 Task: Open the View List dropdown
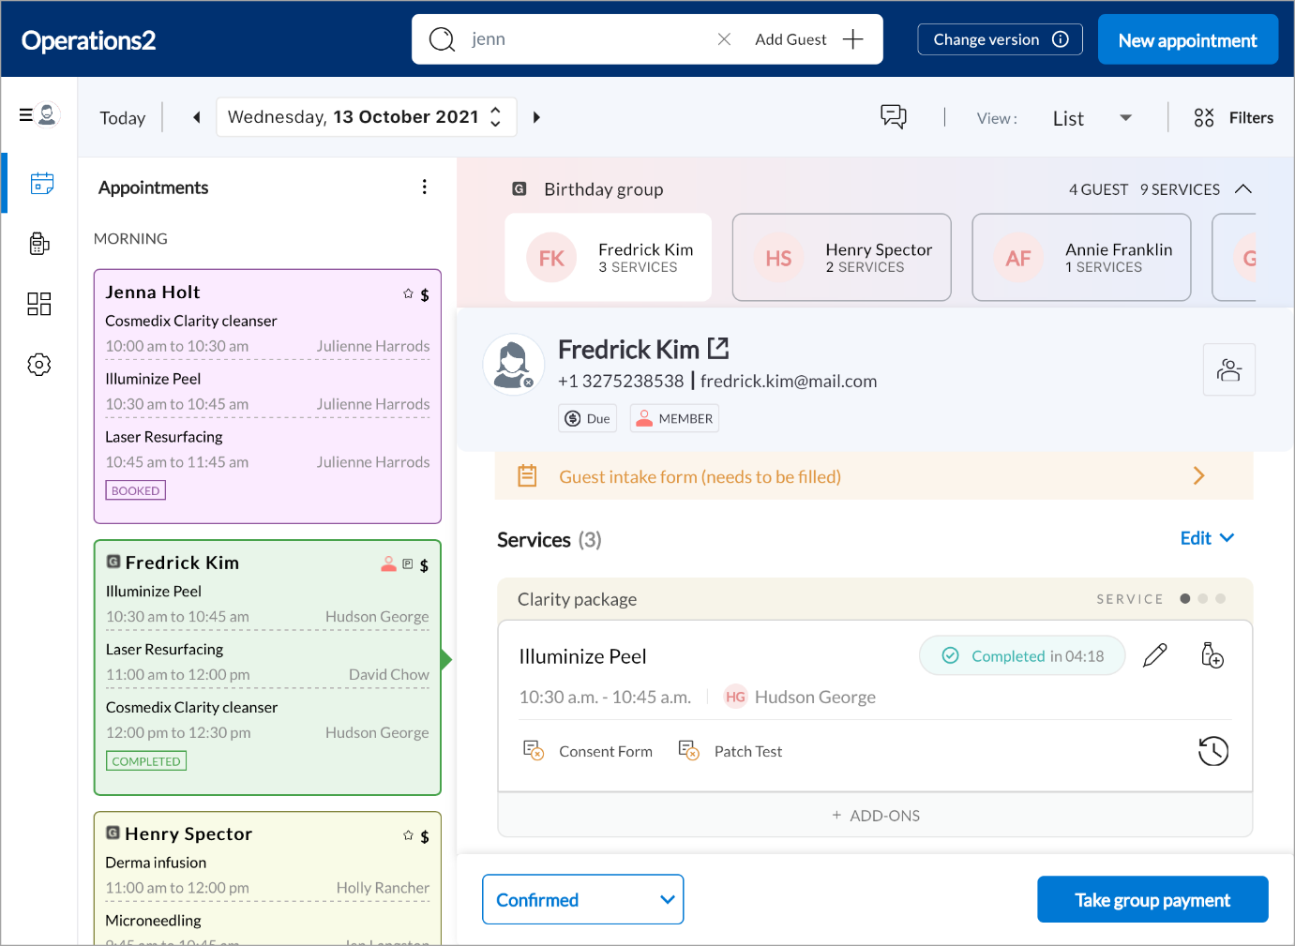(1092, 118)
